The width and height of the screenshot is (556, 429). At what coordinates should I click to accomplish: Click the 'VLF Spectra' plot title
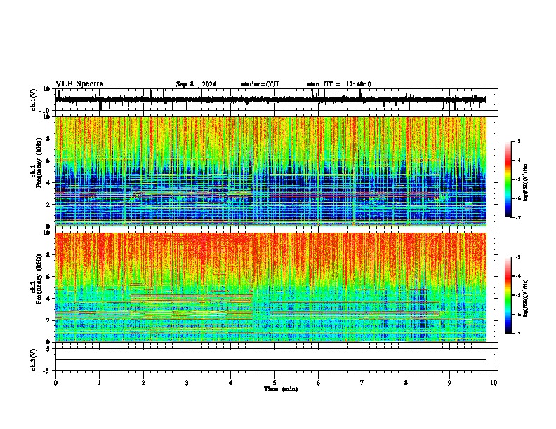(x=79, y=84)
